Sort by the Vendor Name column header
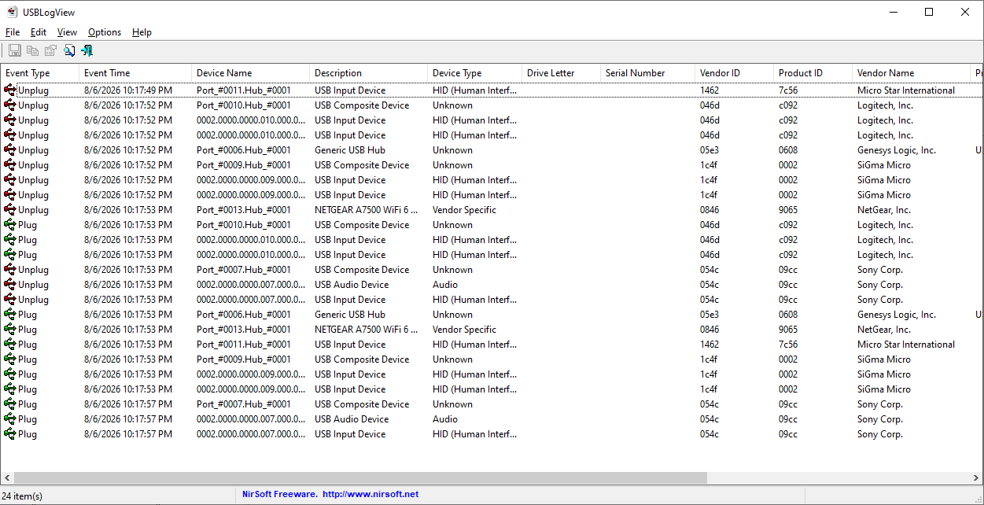Screen dimensions: 984x505 point(912,73)
